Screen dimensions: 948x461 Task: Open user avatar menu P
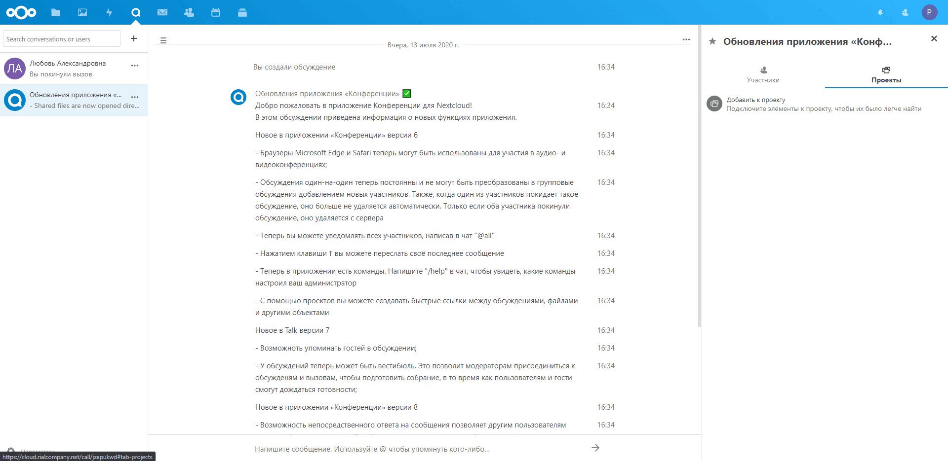(x=929, y=12)
